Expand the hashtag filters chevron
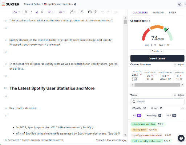Screen dimensions: 186x145 (183, 108)
